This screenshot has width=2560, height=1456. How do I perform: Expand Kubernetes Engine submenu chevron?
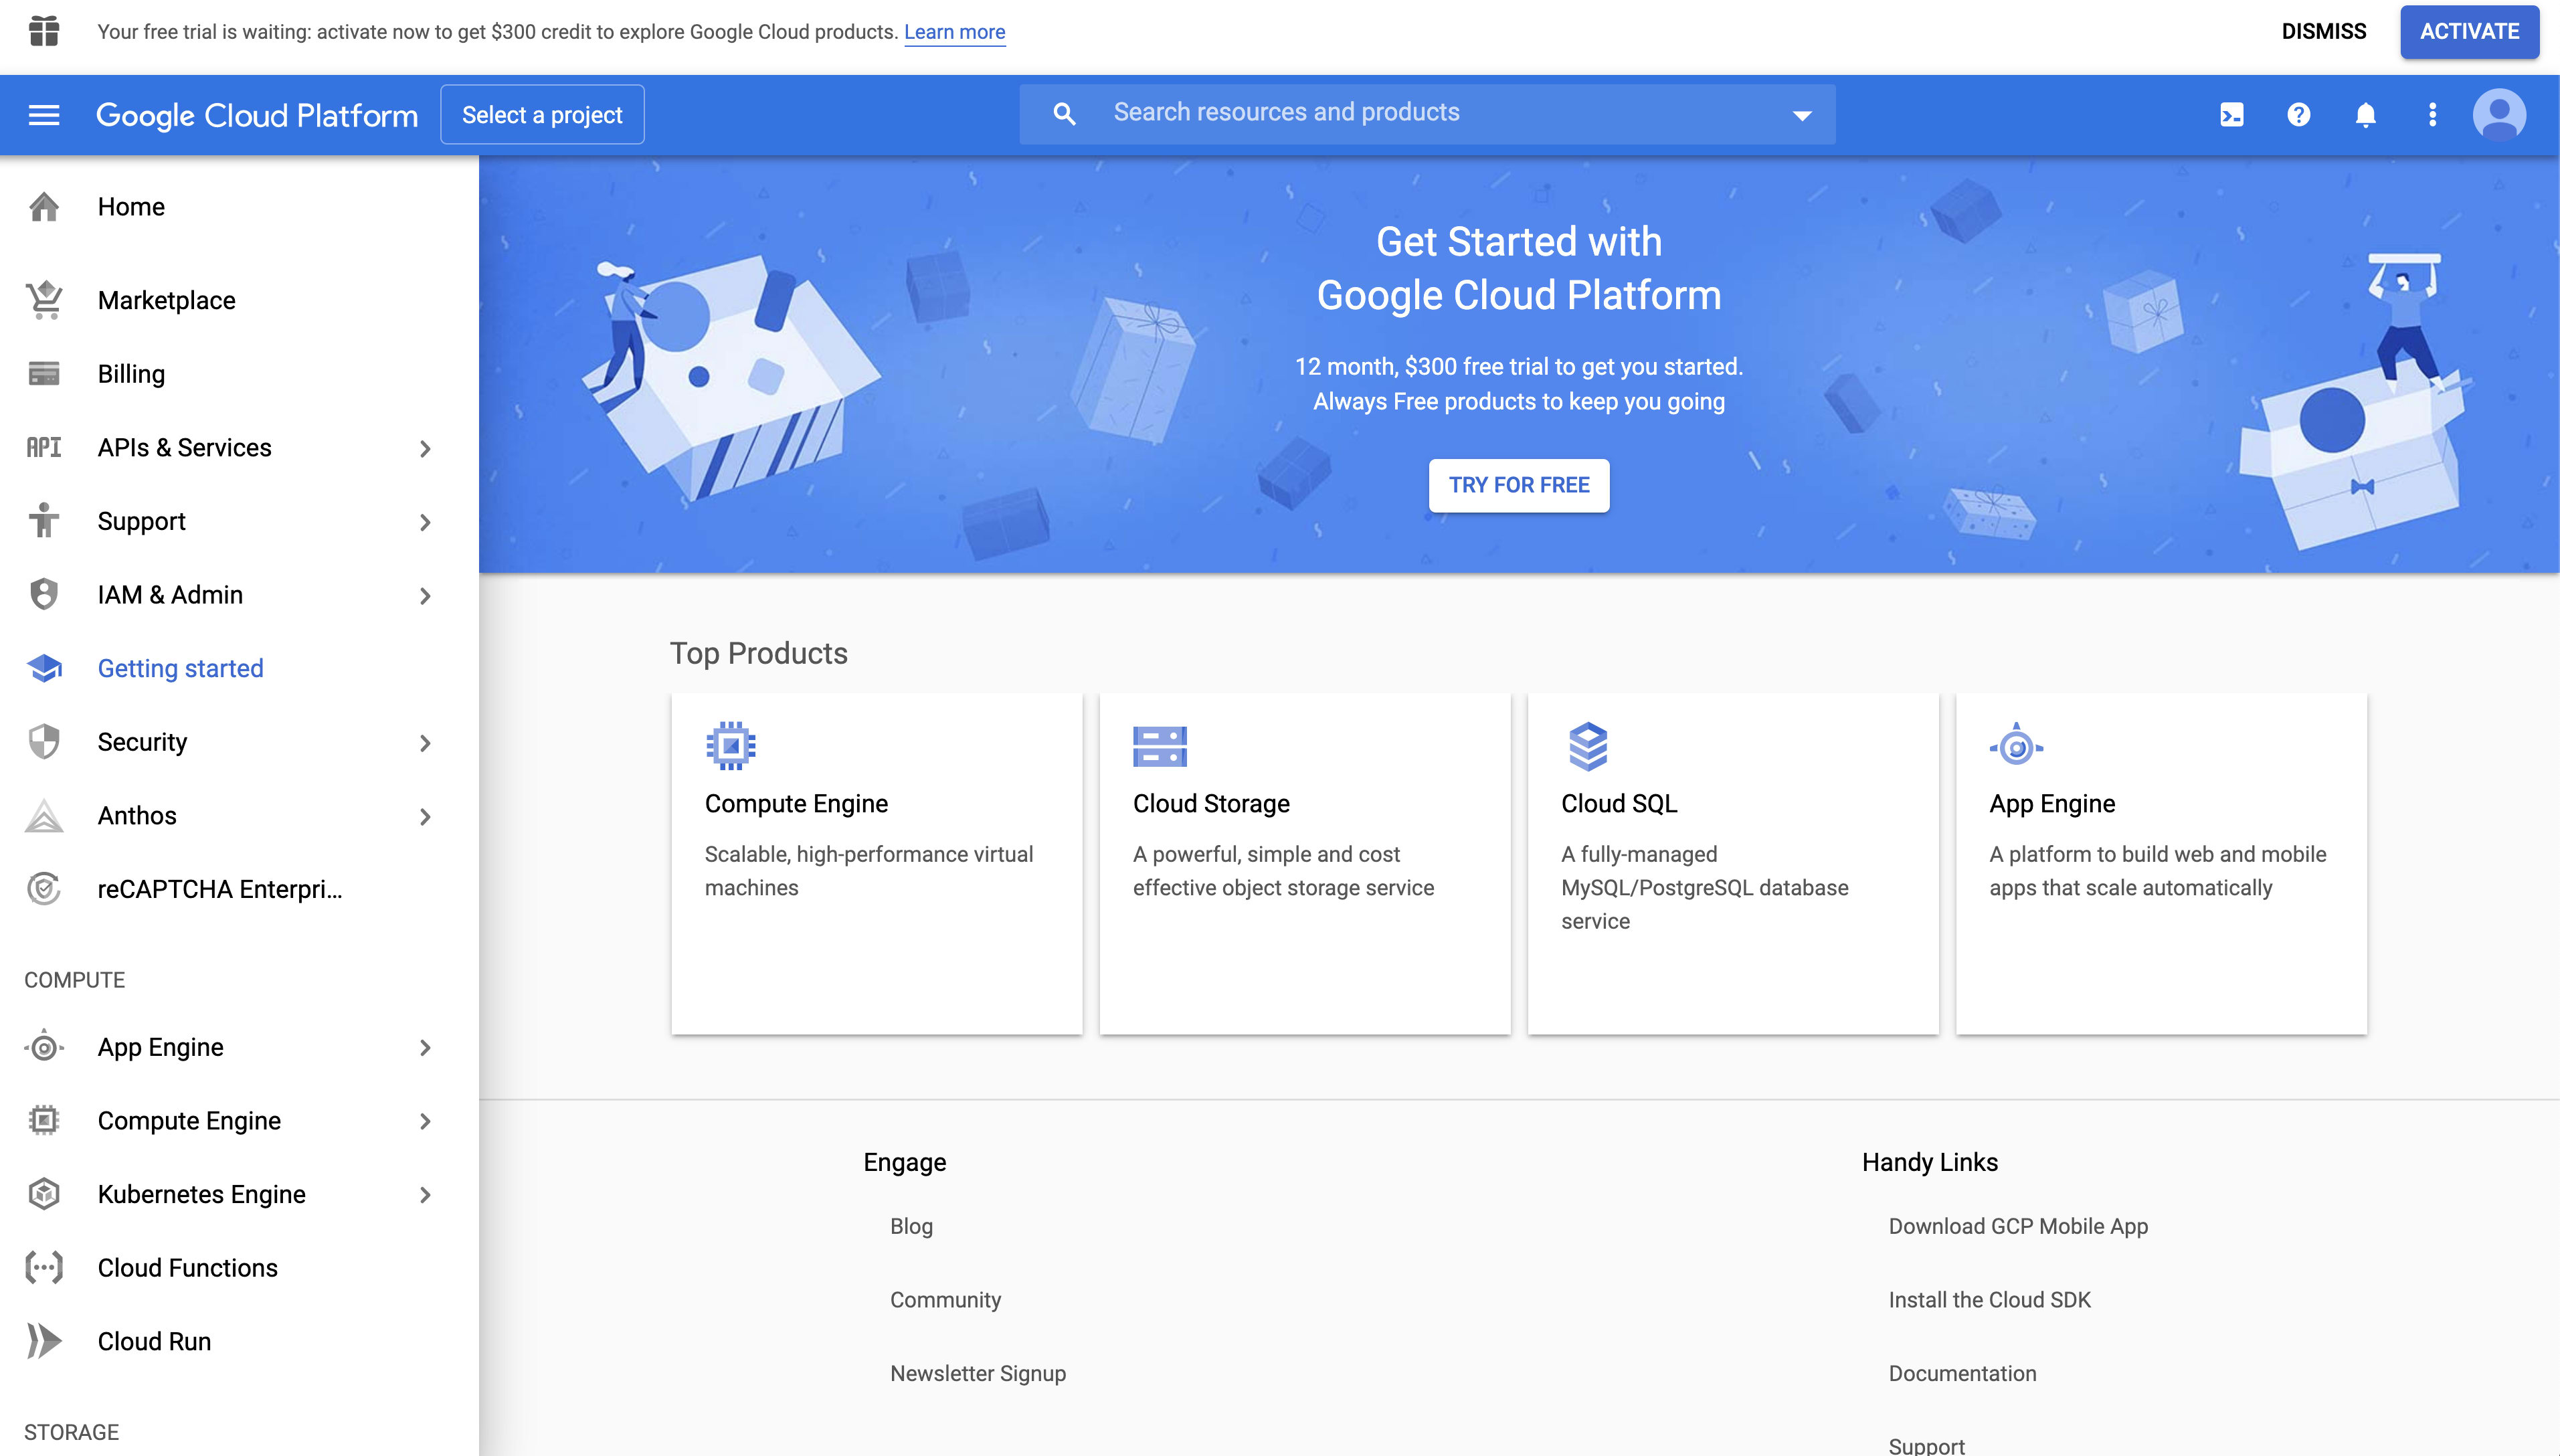tap(425, 1195)
